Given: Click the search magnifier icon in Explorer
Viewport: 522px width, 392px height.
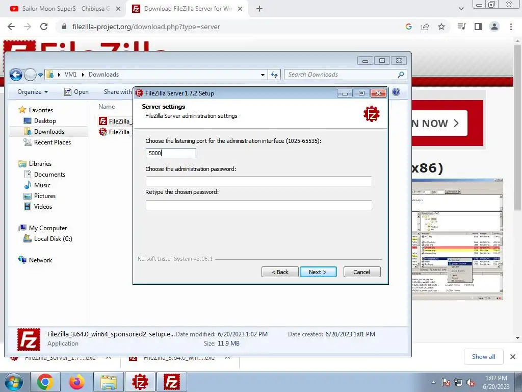Looking at the screenshot, I should tap(401, 75).
